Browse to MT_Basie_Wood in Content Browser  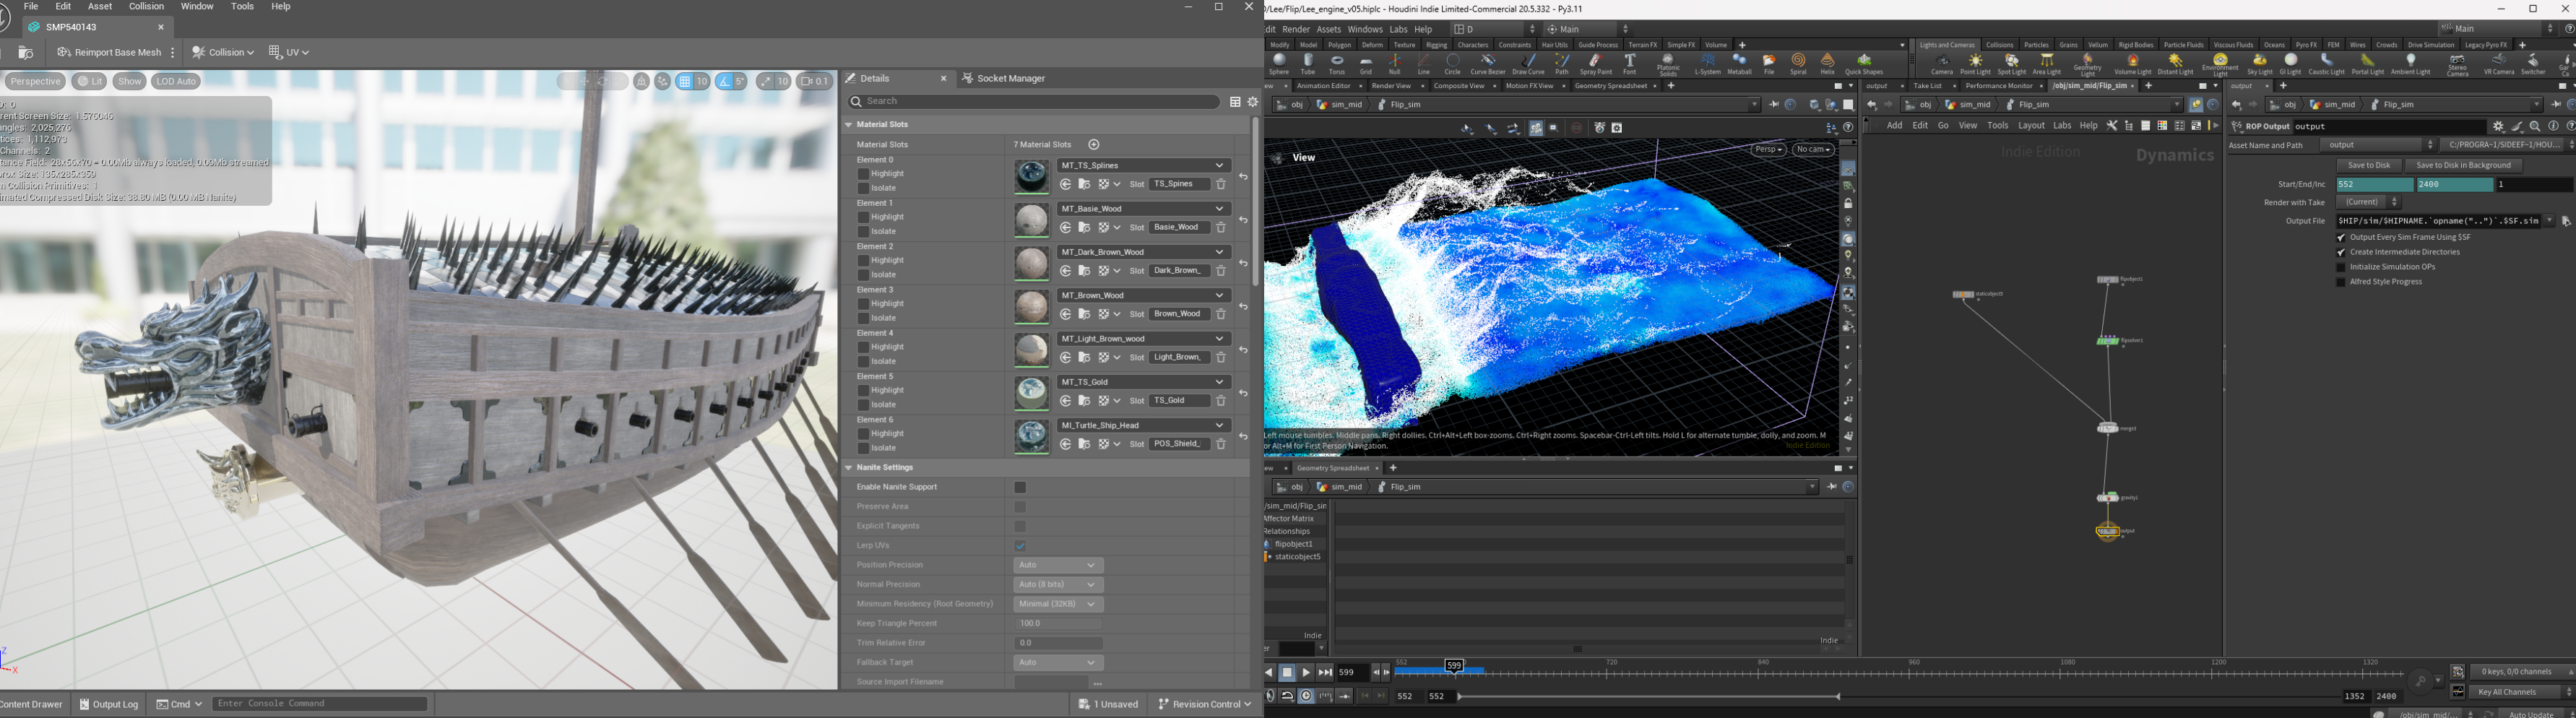pyautogui.click(x=1084, y=228)
